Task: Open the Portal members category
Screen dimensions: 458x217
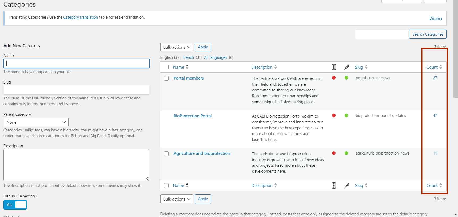Action: [189, 78]
